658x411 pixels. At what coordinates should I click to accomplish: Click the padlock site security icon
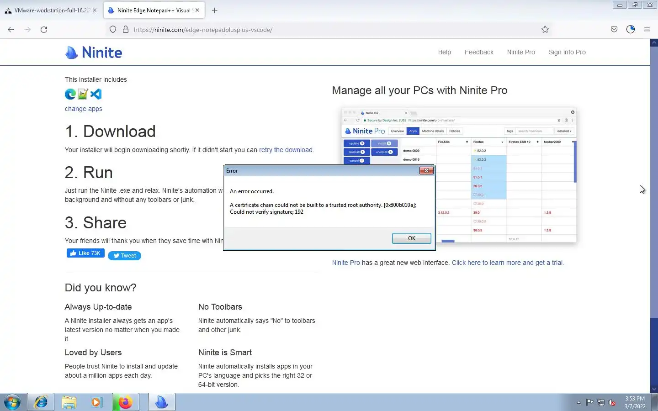126,30
